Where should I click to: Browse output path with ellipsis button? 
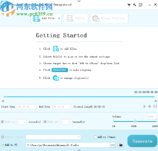coord(113,145)
